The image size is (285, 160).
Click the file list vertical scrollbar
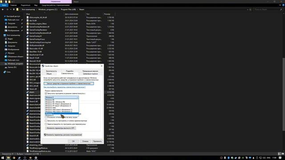tap(284, 94)
